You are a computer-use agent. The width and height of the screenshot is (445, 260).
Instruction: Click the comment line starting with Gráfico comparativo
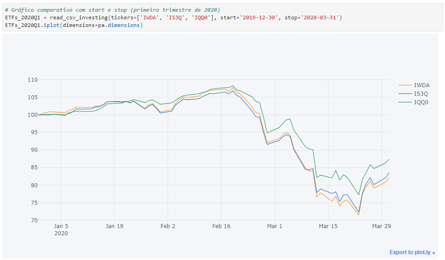click(x=112, y=10)
